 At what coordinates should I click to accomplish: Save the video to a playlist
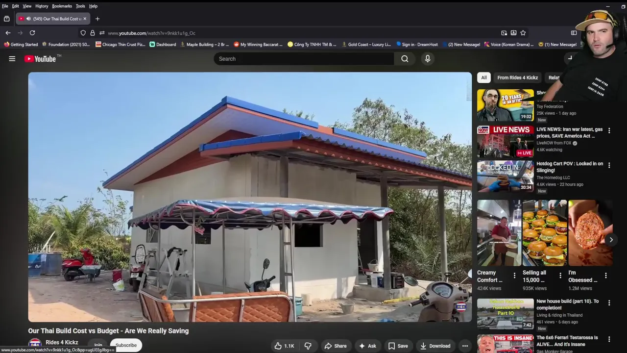click(x=398, y=346)
